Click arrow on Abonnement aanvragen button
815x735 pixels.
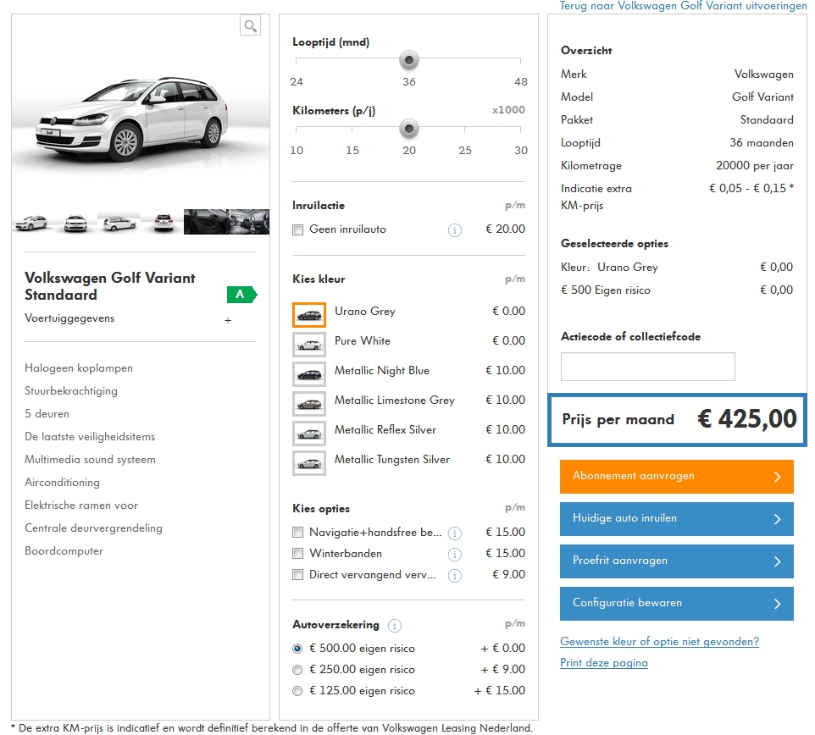[x=777, y=477]
